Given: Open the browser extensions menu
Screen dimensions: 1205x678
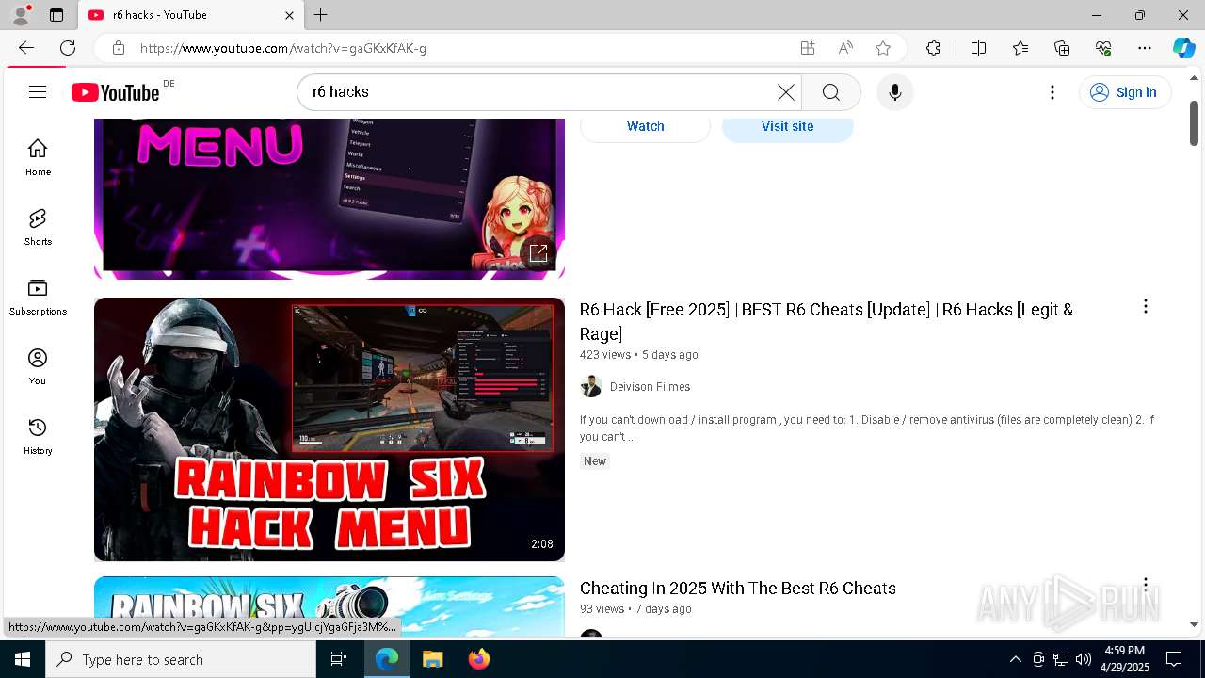Looking at the screenshot, I should [x=933, y=48].
